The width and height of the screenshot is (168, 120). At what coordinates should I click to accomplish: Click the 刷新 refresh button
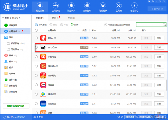(x=75, y=25)
